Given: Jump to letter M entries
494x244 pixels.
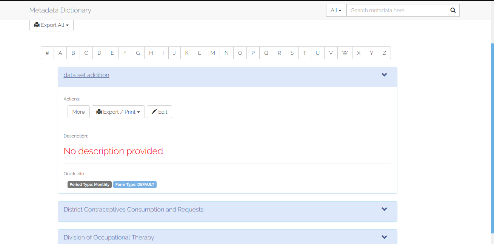Looking at the screenshot, I should pyautogui.click(x=213, y=53).
